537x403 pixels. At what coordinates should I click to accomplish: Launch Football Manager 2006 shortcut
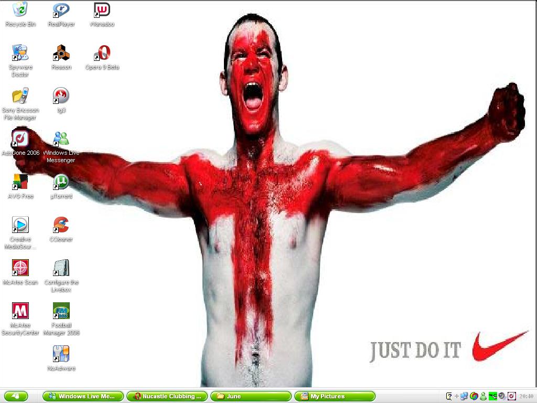(61, 311)
